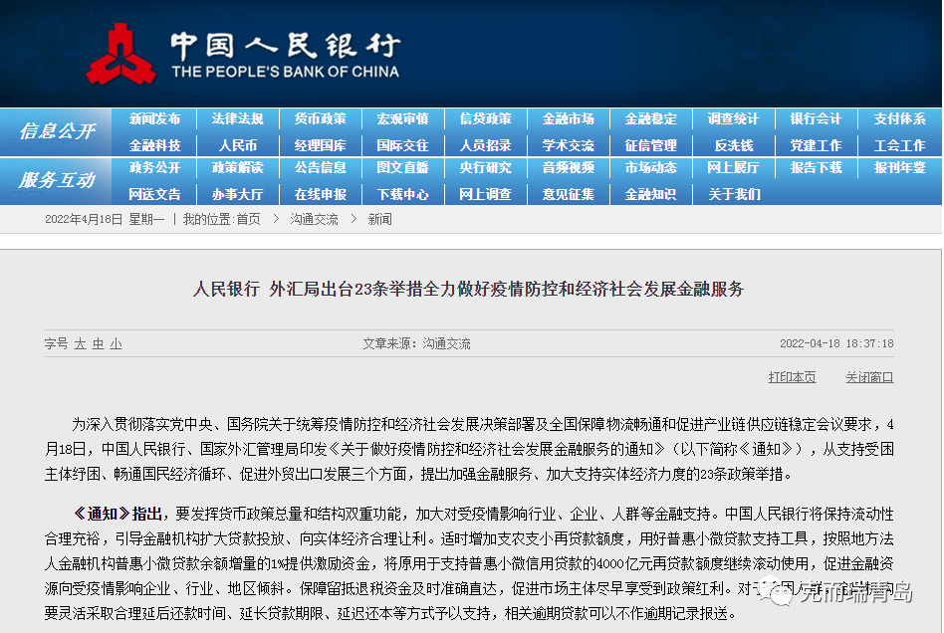Set font size to 中
Viewport: 944px width, 633px height.
click(x=99, y=344)
